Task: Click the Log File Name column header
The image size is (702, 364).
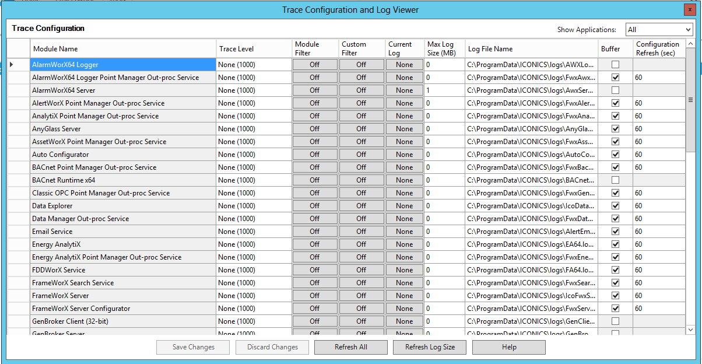Action: coord(532,49)
